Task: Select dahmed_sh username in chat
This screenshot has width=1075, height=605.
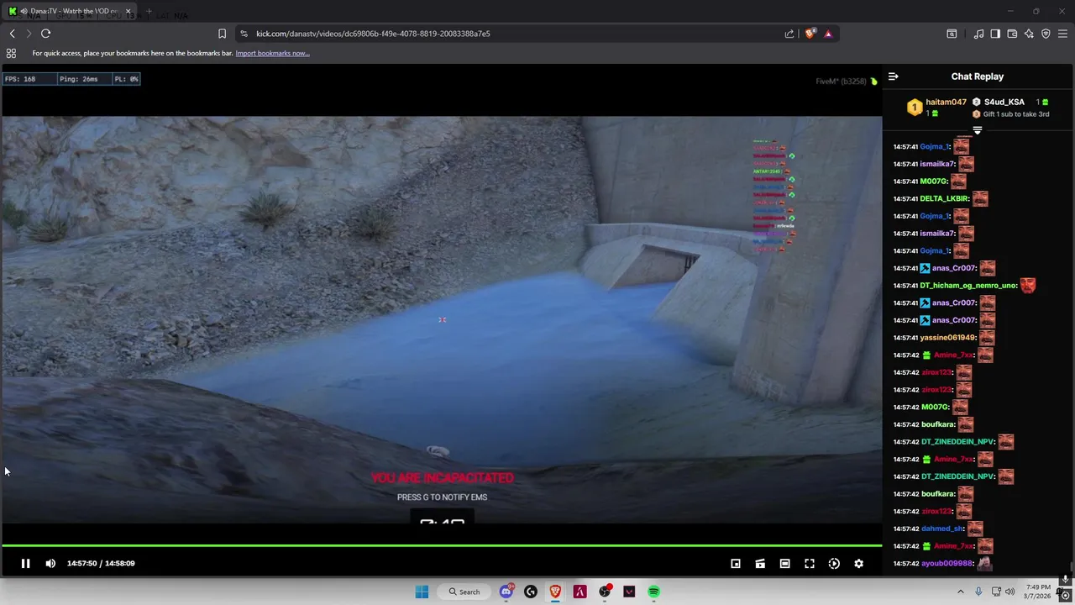Action: (941, 529)
